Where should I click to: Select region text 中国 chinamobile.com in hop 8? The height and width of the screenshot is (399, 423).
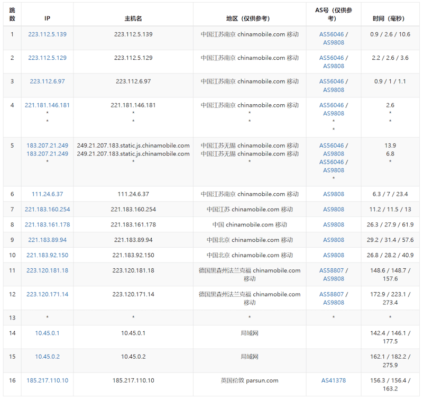243,224
